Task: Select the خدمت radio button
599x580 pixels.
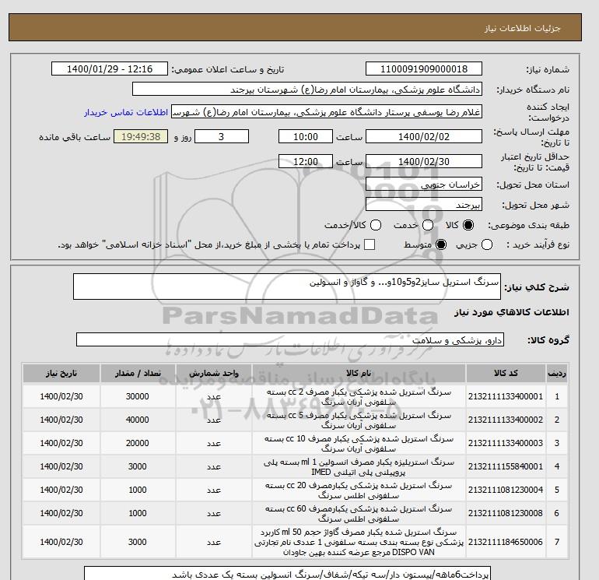Action: [x=428, y=225]
